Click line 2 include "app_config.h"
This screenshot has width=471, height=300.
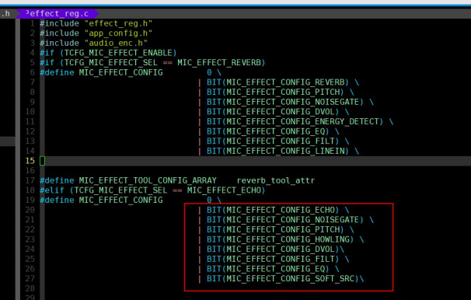click(x=96, y=33)
